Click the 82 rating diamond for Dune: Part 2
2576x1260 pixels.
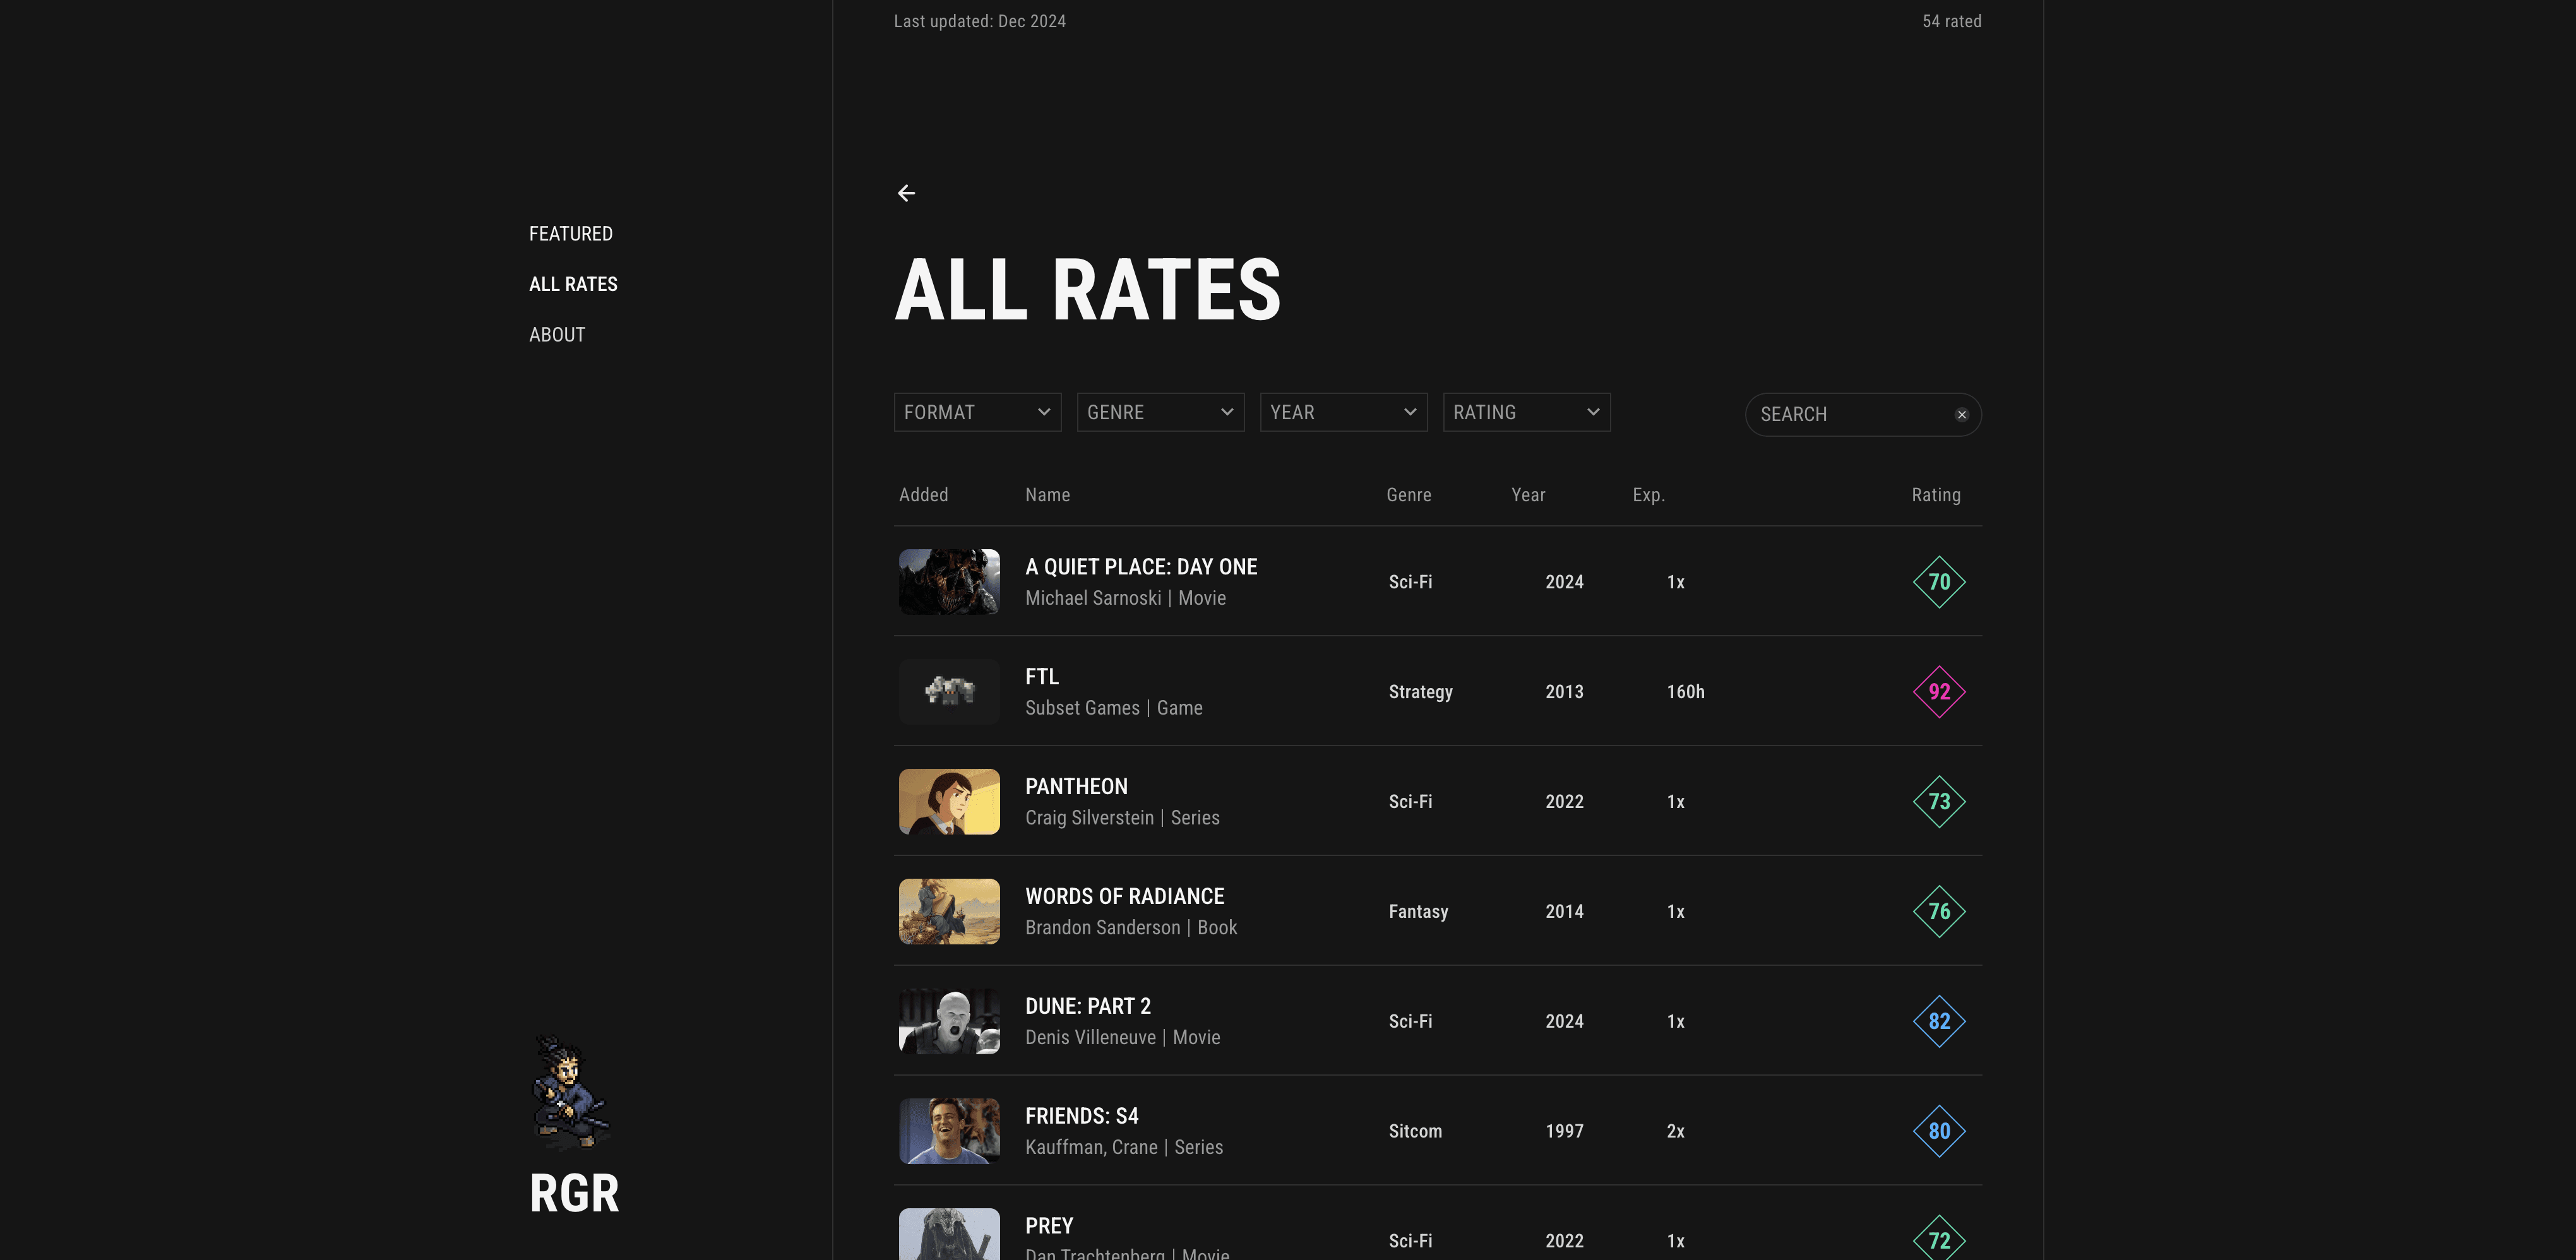(x=1939, y=1021)
